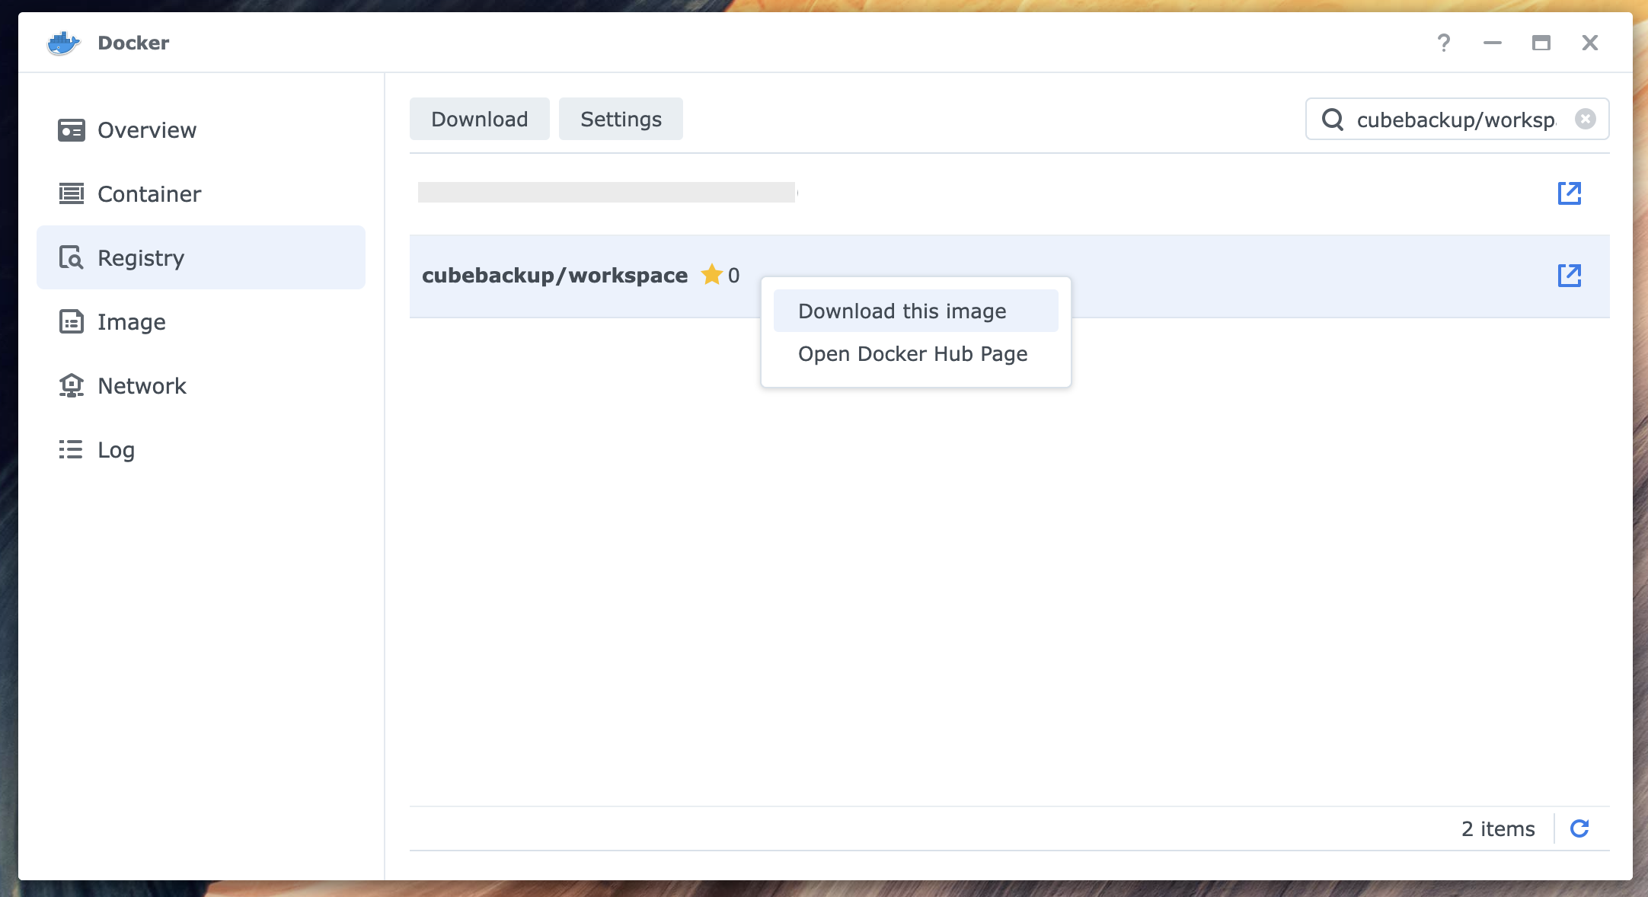Click the 2 items count label
Screen dimensions: 1648x897
[x=1498, y=828]
